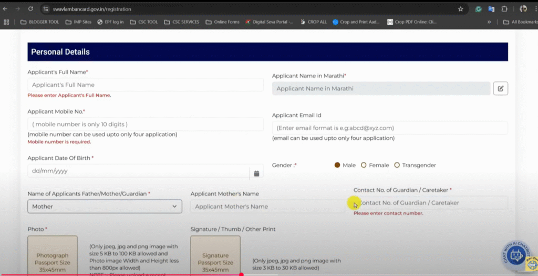Open the All Bookmarks folder
538x276 pixels.
516,22
